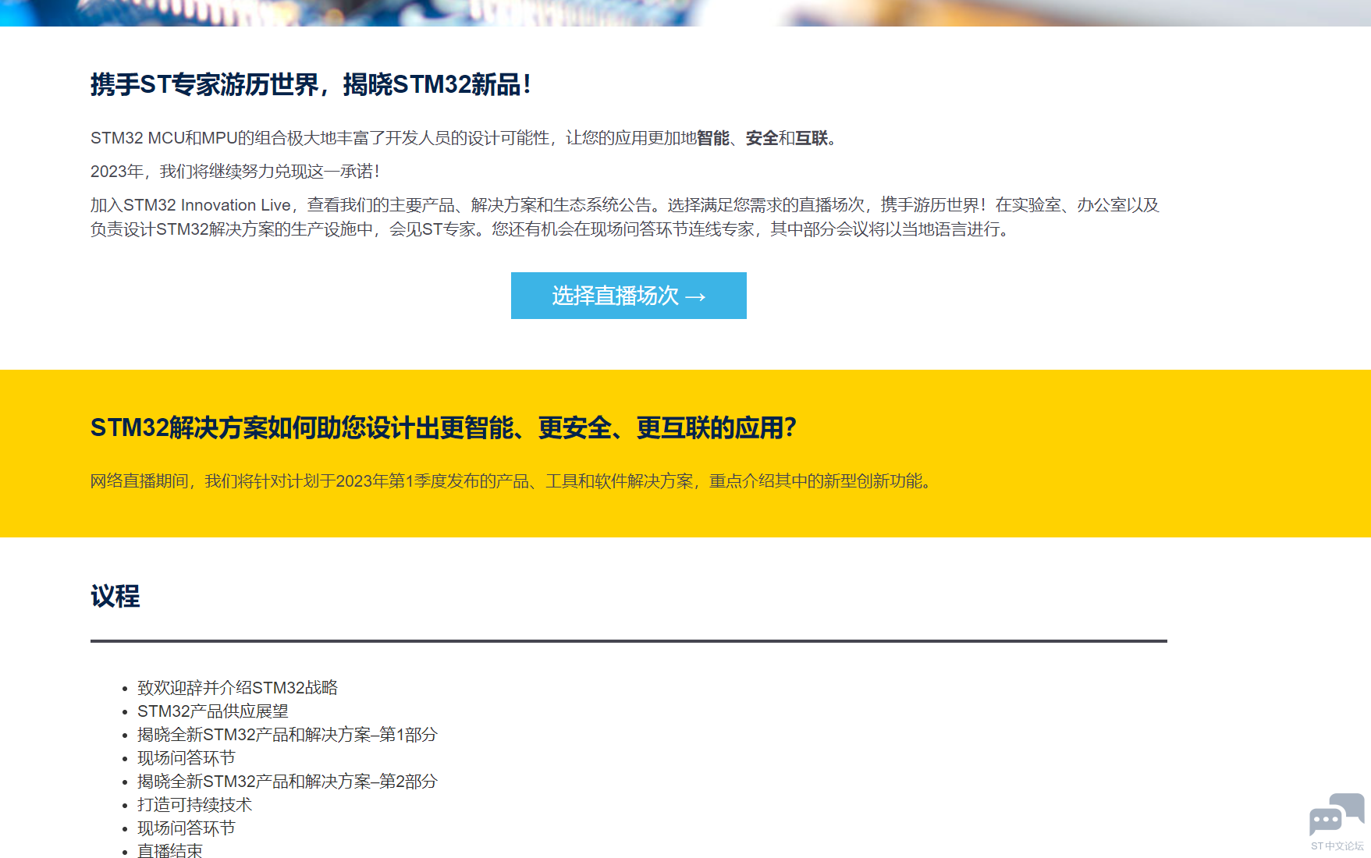
Task: Select agenda item 揭晓全新STM32产品和解决方案–第2部分
Action: [287, 781]
